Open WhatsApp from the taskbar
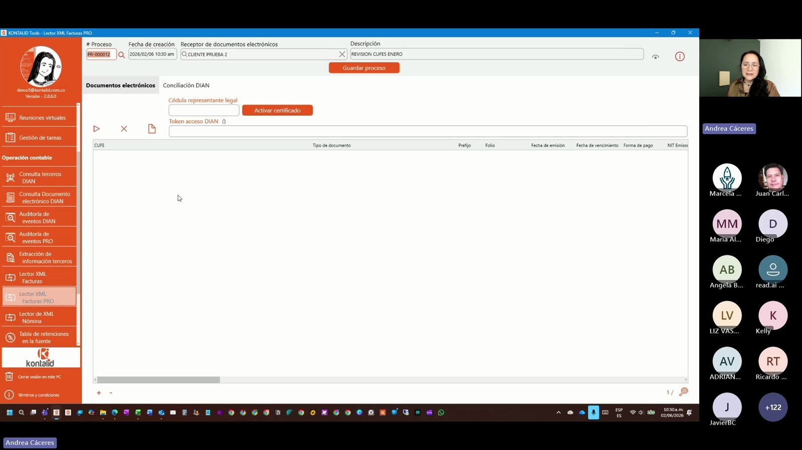This screenshot has width=802, height=450. (x=441, y=412)
